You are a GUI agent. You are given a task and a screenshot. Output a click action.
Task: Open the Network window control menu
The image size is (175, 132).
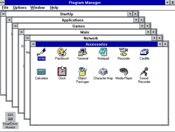[x=27, y=38]
